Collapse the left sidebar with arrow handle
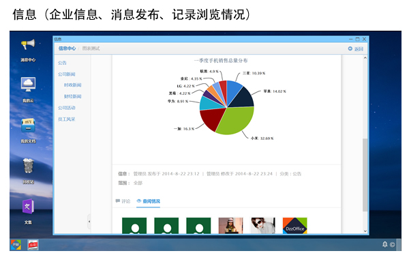The width and height of the screenshot is (409, 264). click(x=89, y=222)
